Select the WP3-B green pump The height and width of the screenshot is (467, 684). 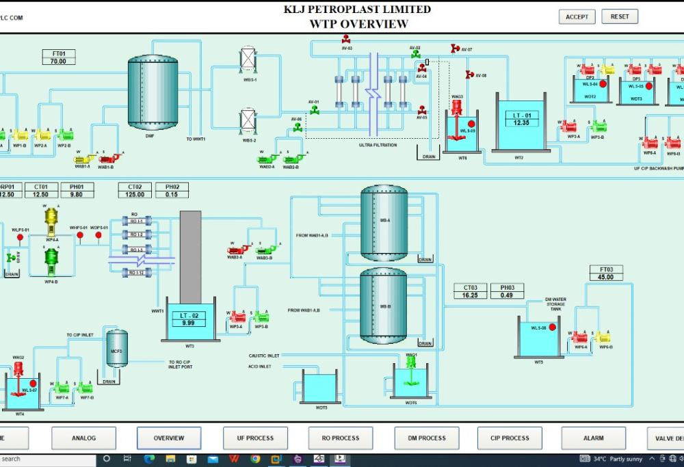click(598, 126)
